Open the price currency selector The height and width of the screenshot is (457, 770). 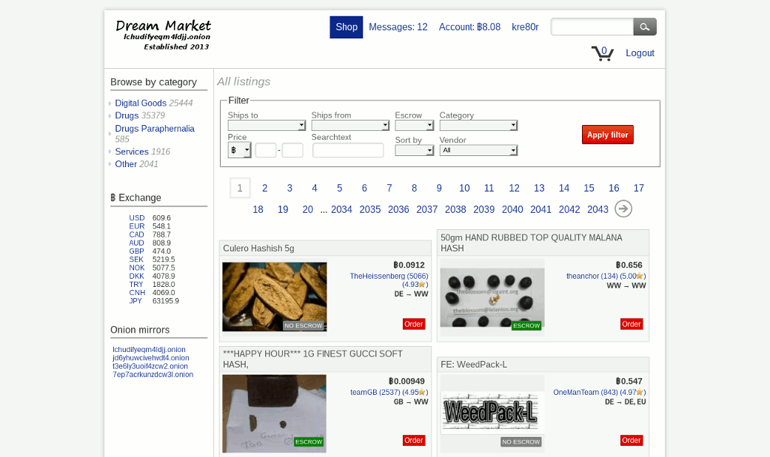coord(239,150)
